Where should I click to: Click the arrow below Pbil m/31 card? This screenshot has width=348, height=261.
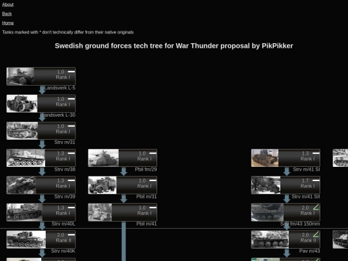pyautogui.click(x=124, y=198)
